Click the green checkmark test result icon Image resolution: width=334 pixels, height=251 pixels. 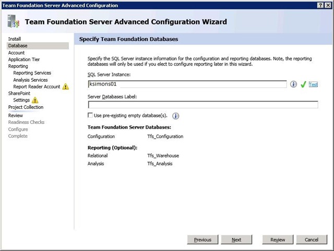coord(303,85)
